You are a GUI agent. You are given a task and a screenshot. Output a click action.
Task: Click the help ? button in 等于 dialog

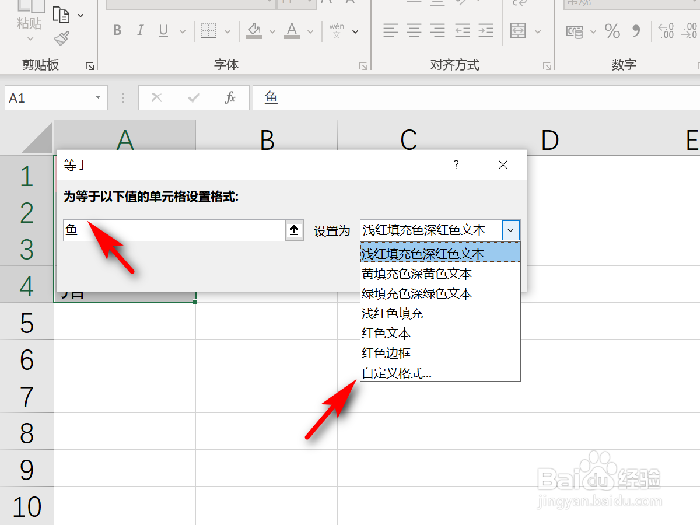click(456, 165)
